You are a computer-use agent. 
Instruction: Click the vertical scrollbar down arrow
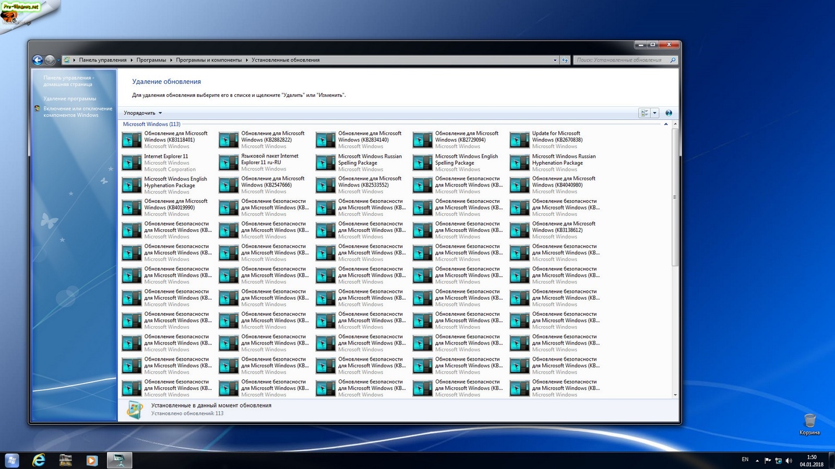[675, 395]
